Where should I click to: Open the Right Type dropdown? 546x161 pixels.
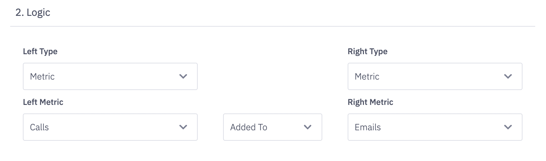[x=435, y=76]
